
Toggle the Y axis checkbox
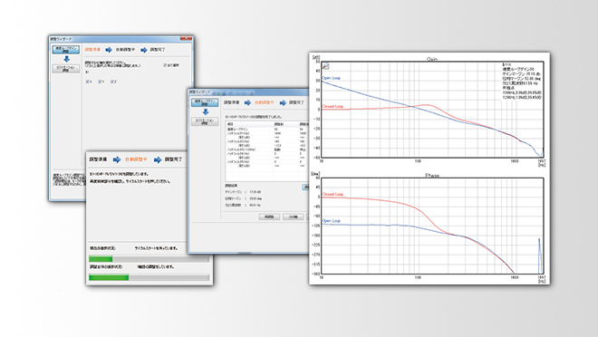tap(101, 82)
